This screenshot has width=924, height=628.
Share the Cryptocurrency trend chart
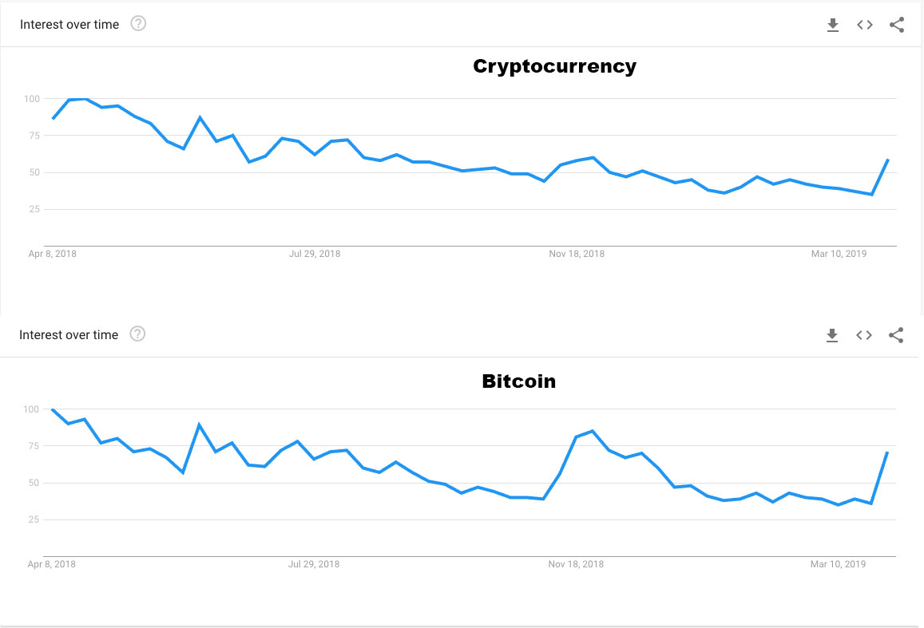[x=896, y=24]
